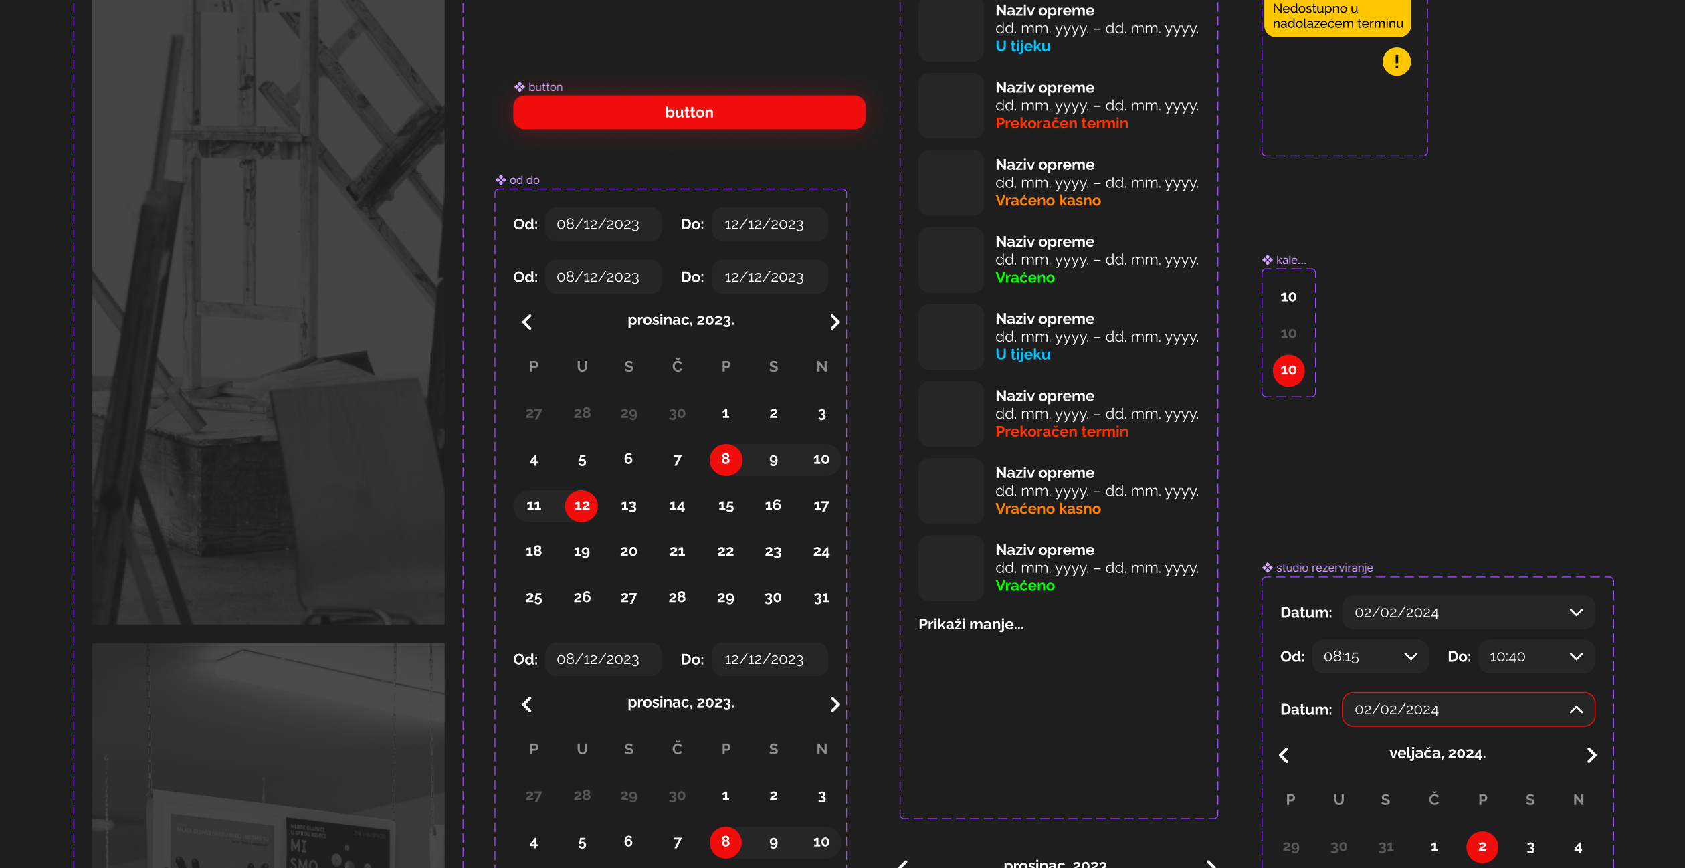
Task: Click day 20 in prosinac 2023 calendar
Action: (x=628, y=552)
